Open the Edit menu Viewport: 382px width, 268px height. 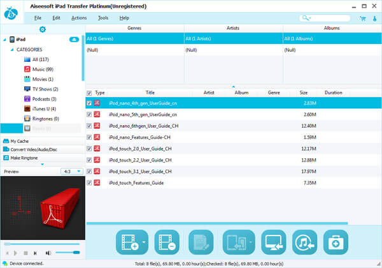point(56,18)
